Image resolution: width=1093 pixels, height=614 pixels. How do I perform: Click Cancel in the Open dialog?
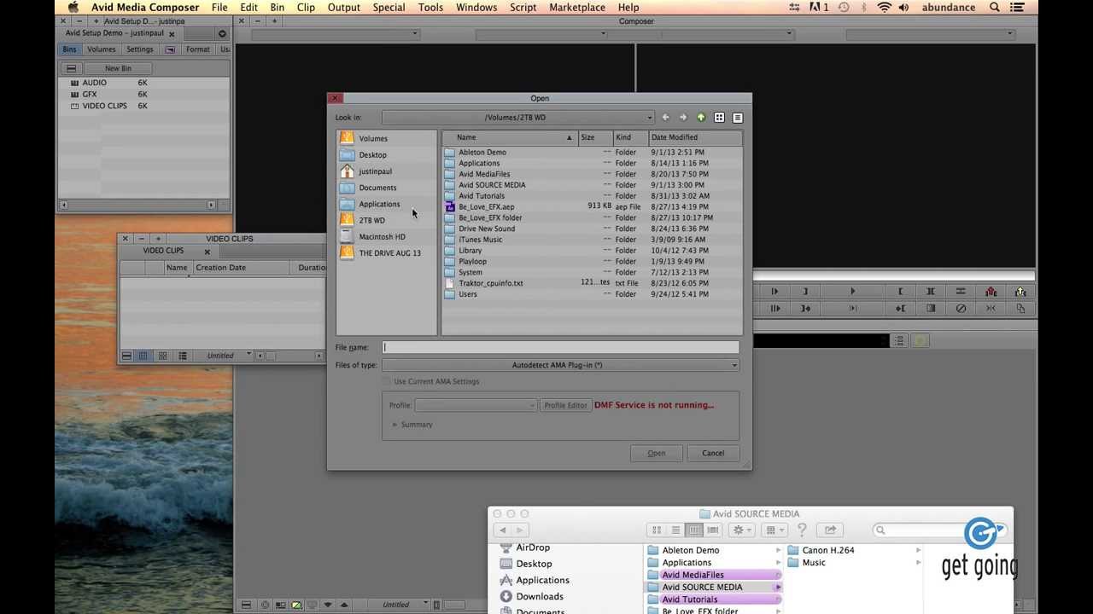(713, 453)
